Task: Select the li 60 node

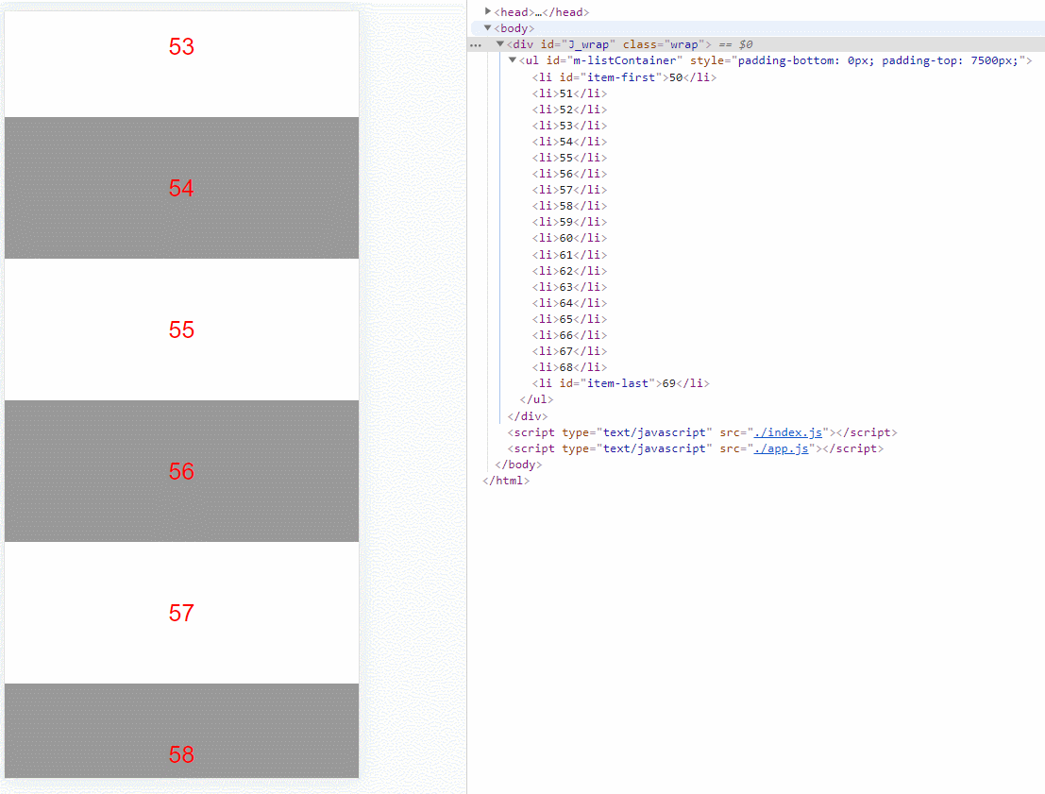Action: [x=569, y=238]
